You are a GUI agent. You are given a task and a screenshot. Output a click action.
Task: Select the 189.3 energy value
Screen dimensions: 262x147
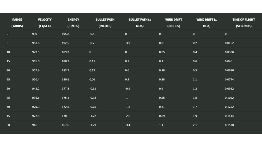click(x=65, y=52)
